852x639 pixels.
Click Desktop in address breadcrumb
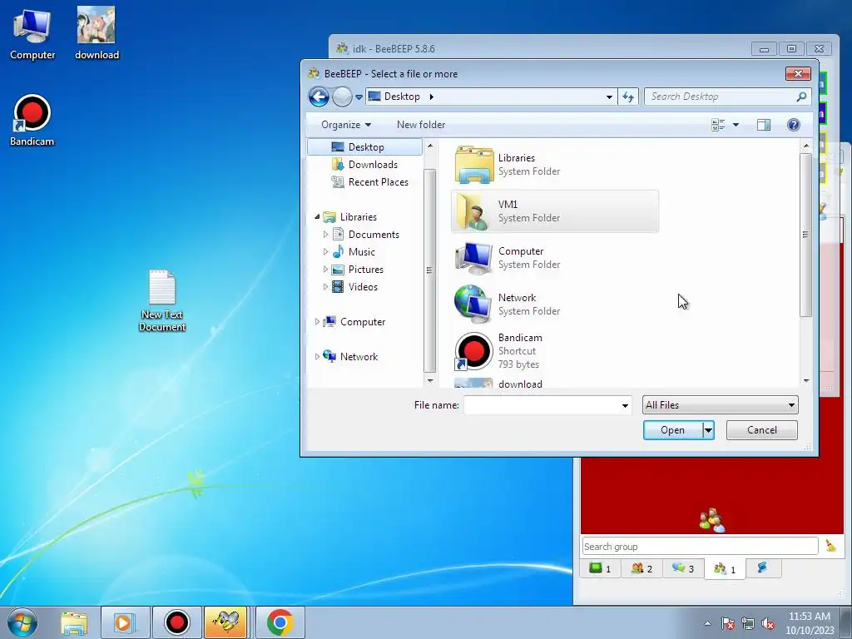point(402,97)
